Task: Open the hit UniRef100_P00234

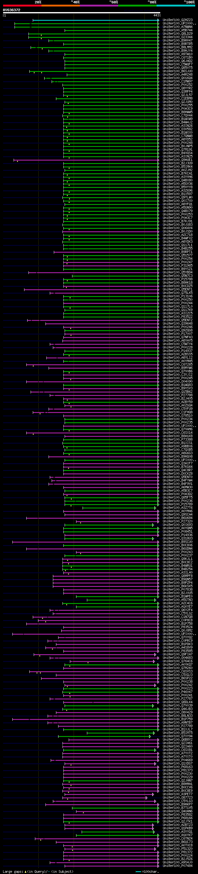Action: pos(178,419)
